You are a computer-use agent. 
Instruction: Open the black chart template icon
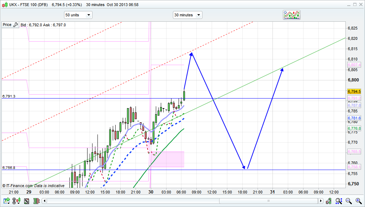(x=26, y=201)
